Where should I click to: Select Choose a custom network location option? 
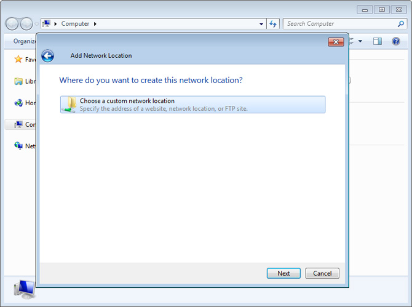192,105
